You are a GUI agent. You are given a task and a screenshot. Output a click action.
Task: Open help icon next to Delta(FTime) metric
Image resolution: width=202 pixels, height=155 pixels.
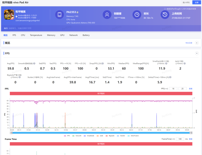pos(170,77)
